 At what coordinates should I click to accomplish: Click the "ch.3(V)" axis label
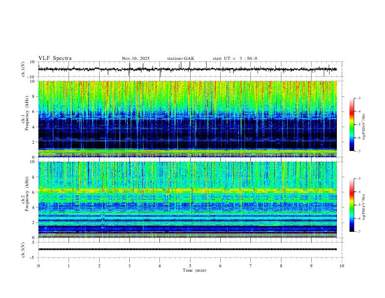23,250
